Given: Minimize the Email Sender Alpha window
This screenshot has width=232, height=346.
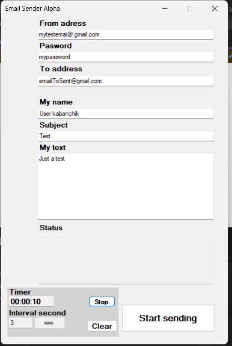Looking at the screenshot, I should tap(165, 9).
